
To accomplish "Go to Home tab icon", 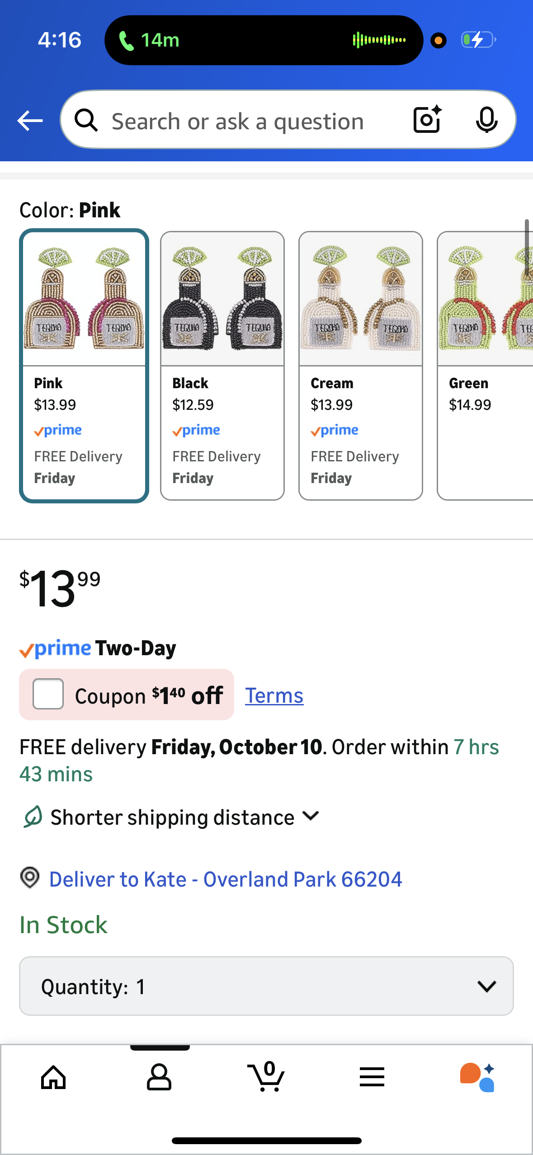I will click(53, 1077).
